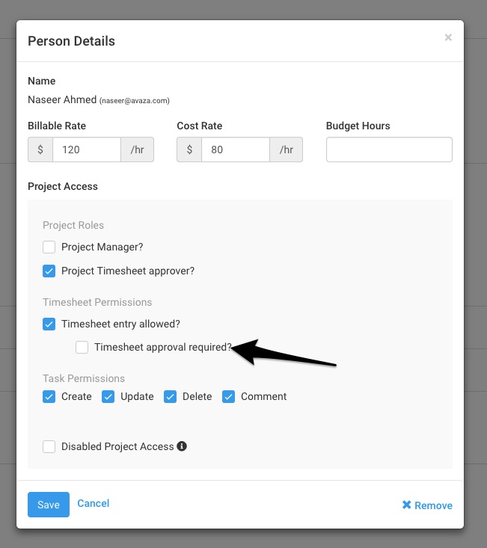487x548 pixels.
Task: Click the X icon next to Remove
Action: [x=407, y=505]
